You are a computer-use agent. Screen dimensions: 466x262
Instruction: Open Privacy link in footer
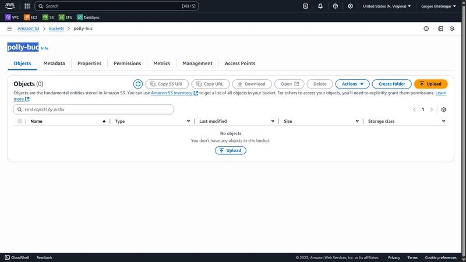pos(394,257)
